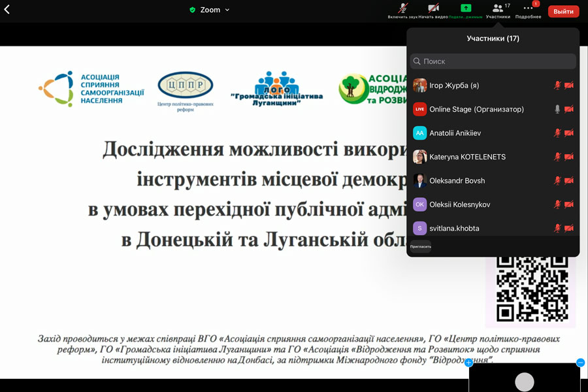Click the QR code on the slide
Viewport: 588px width, 392px height.
point(532,289)
